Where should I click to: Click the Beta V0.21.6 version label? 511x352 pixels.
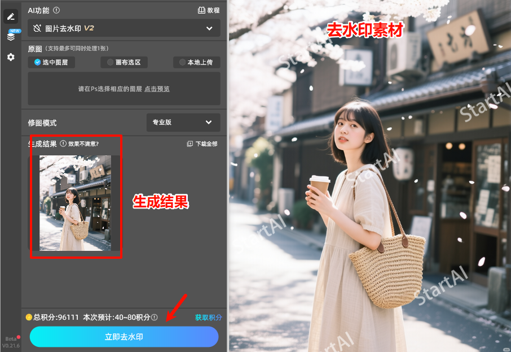[11, 342]
